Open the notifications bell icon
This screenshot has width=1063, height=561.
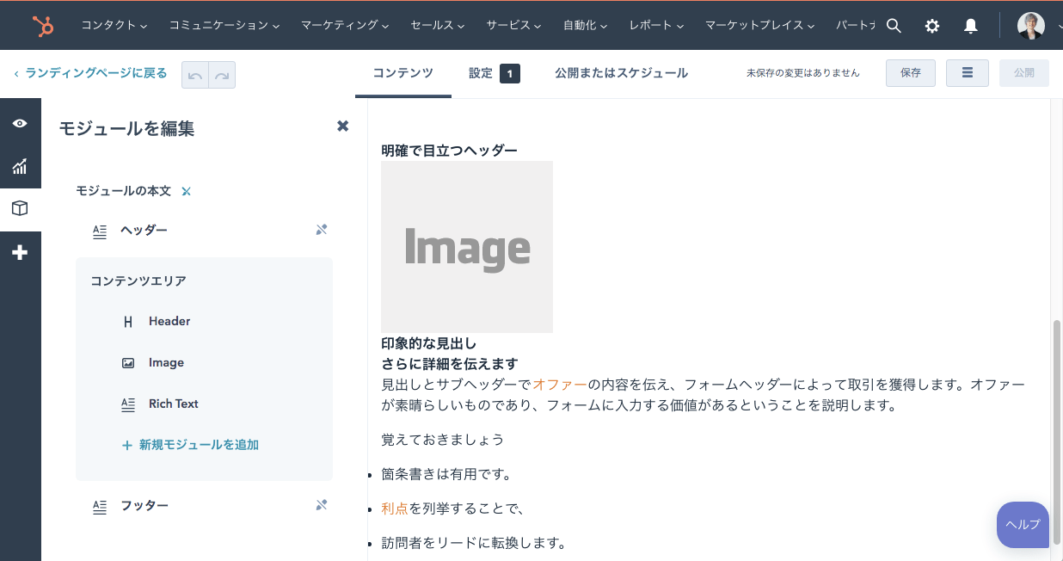(x=971, y=26)
